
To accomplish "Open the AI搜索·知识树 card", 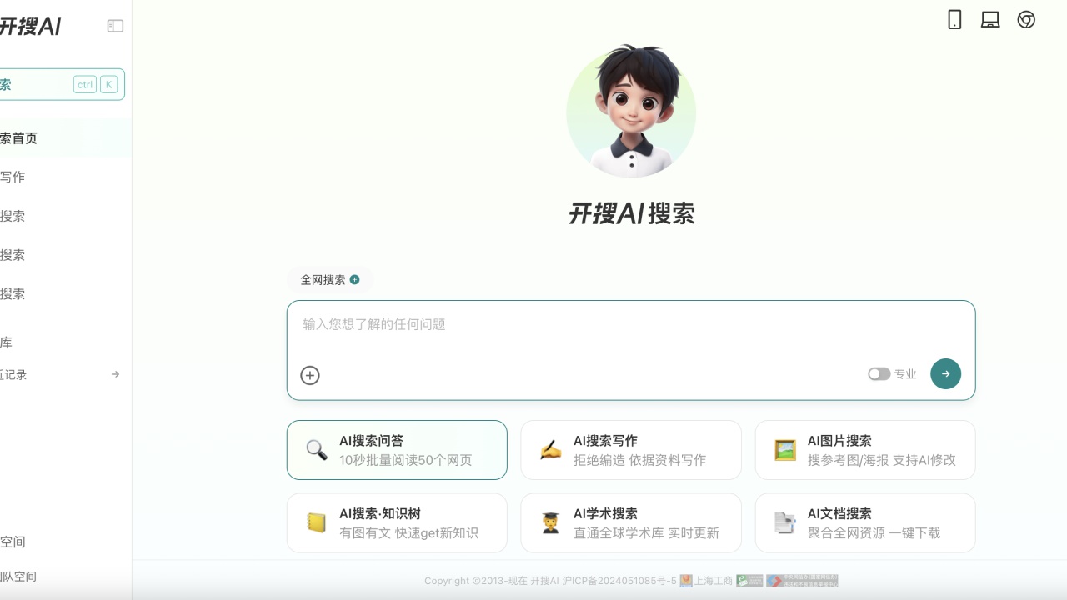I will [397, 523].
